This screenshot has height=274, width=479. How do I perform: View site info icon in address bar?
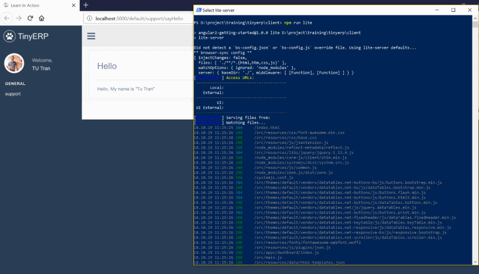pos(89,18)
